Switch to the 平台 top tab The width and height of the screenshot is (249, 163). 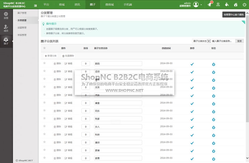point(46,5)
